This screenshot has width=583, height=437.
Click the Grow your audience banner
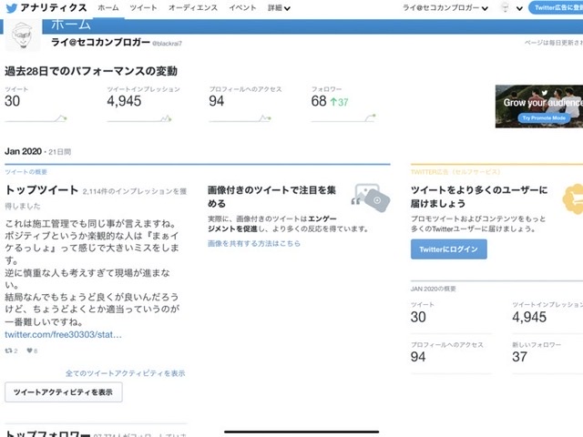tap(539, 107)
